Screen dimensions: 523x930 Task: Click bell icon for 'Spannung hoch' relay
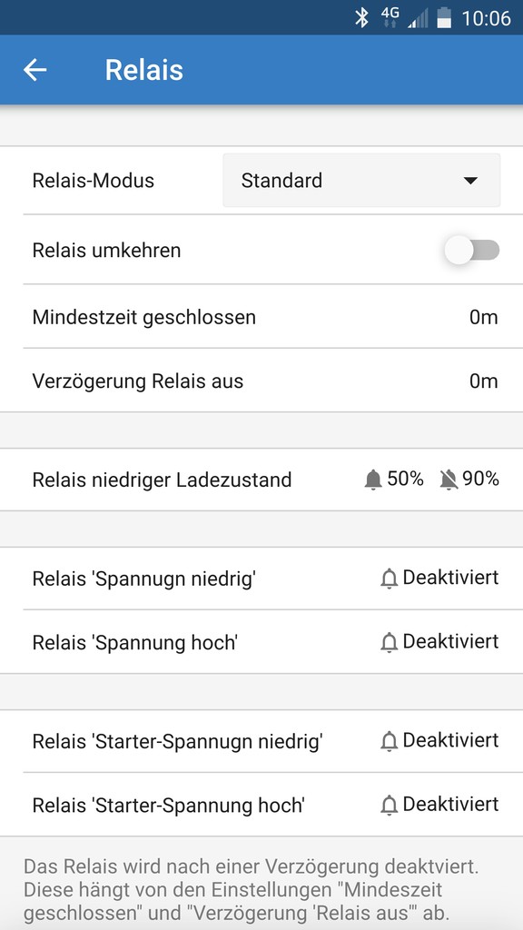click(x=389, y=642)
